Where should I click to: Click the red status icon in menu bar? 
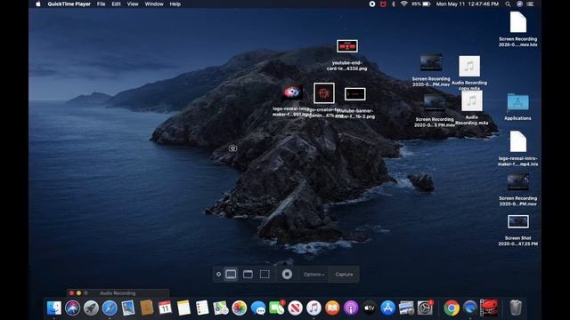(383, 4)
